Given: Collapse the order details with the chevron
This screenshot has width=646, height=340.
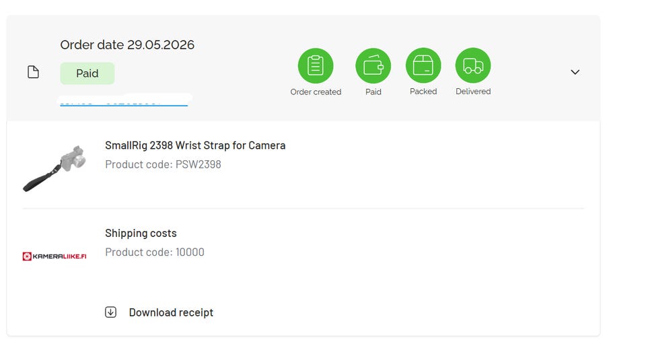Looking at the screenshot, I should click(x=575, y=72).
